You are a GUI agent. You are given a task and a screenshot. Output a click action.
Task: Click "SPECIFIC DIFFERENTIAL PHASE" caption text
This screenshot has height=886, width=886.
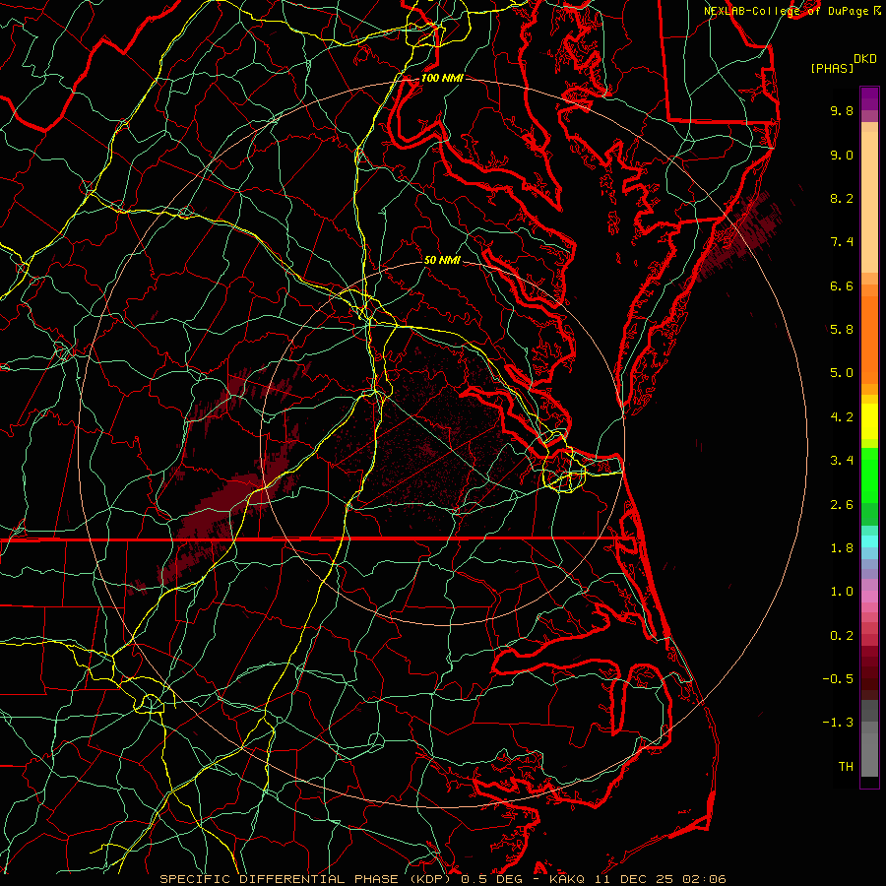click(x=282, y=879)
